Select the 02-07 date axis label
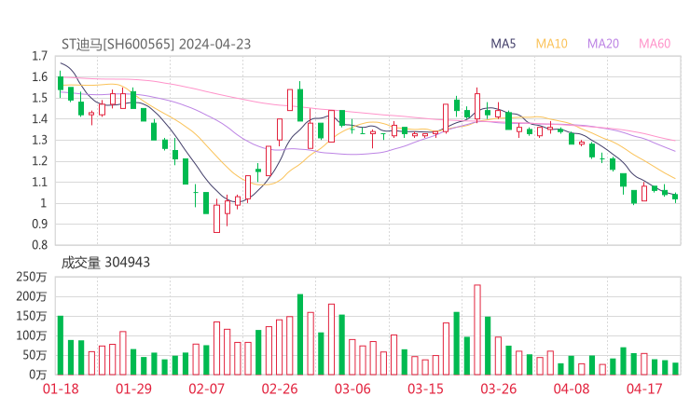Screen dimensions: 690x410 207,389
